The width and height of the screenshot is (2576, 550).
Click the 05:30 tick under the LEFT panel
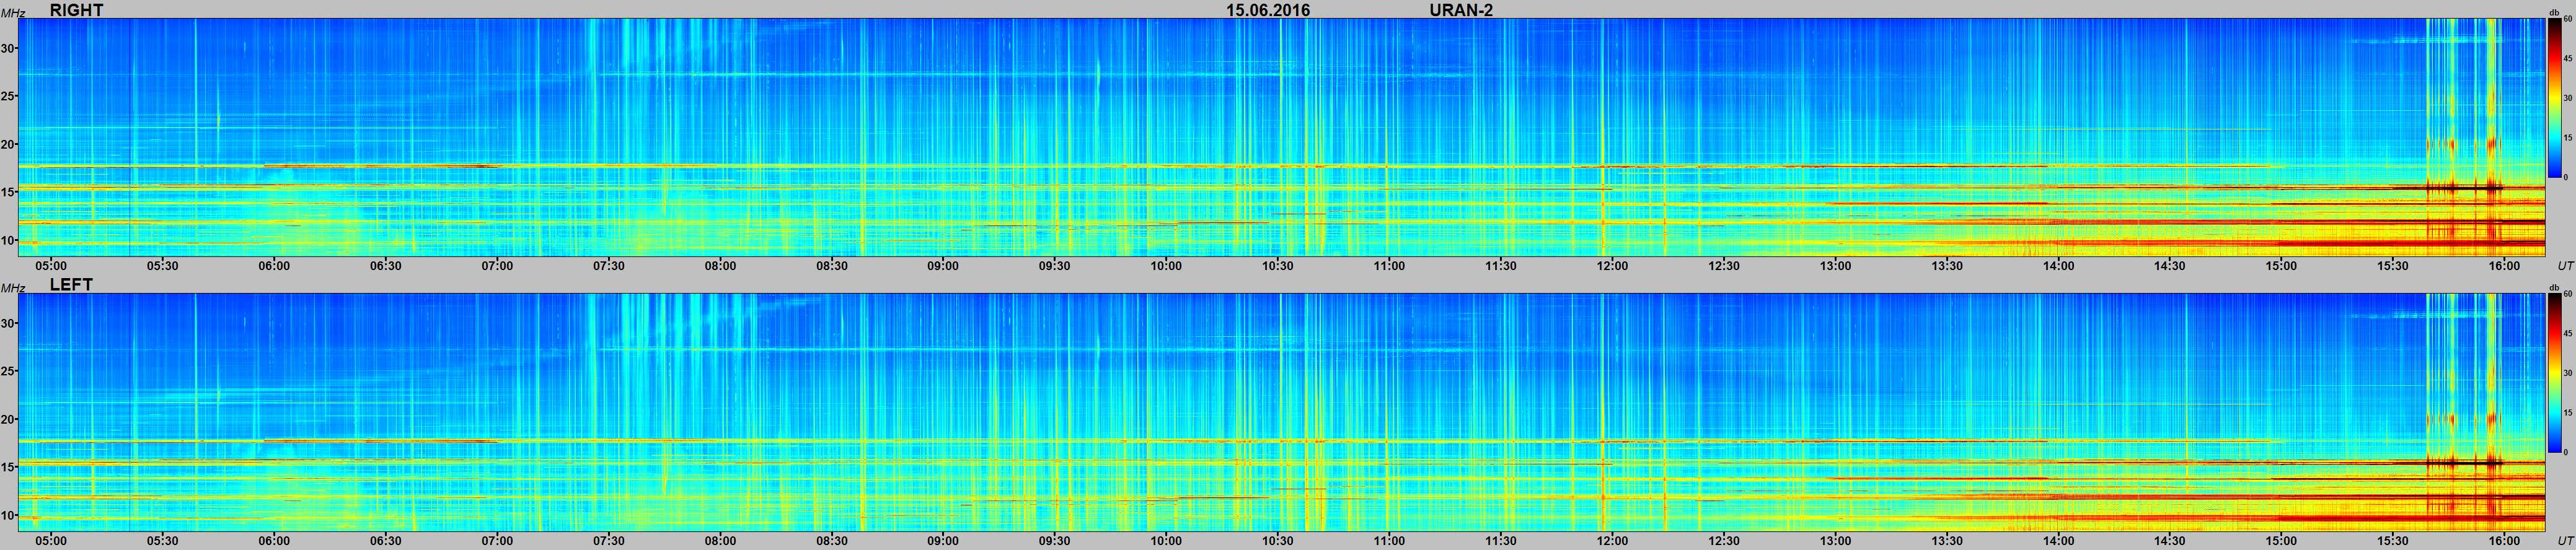click(163, 541)
